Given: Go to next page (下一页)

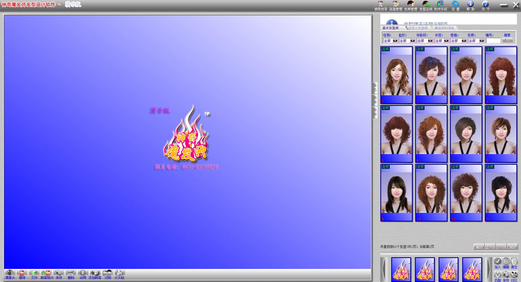Looking at the screenshot, I should [x=501, y=247].
